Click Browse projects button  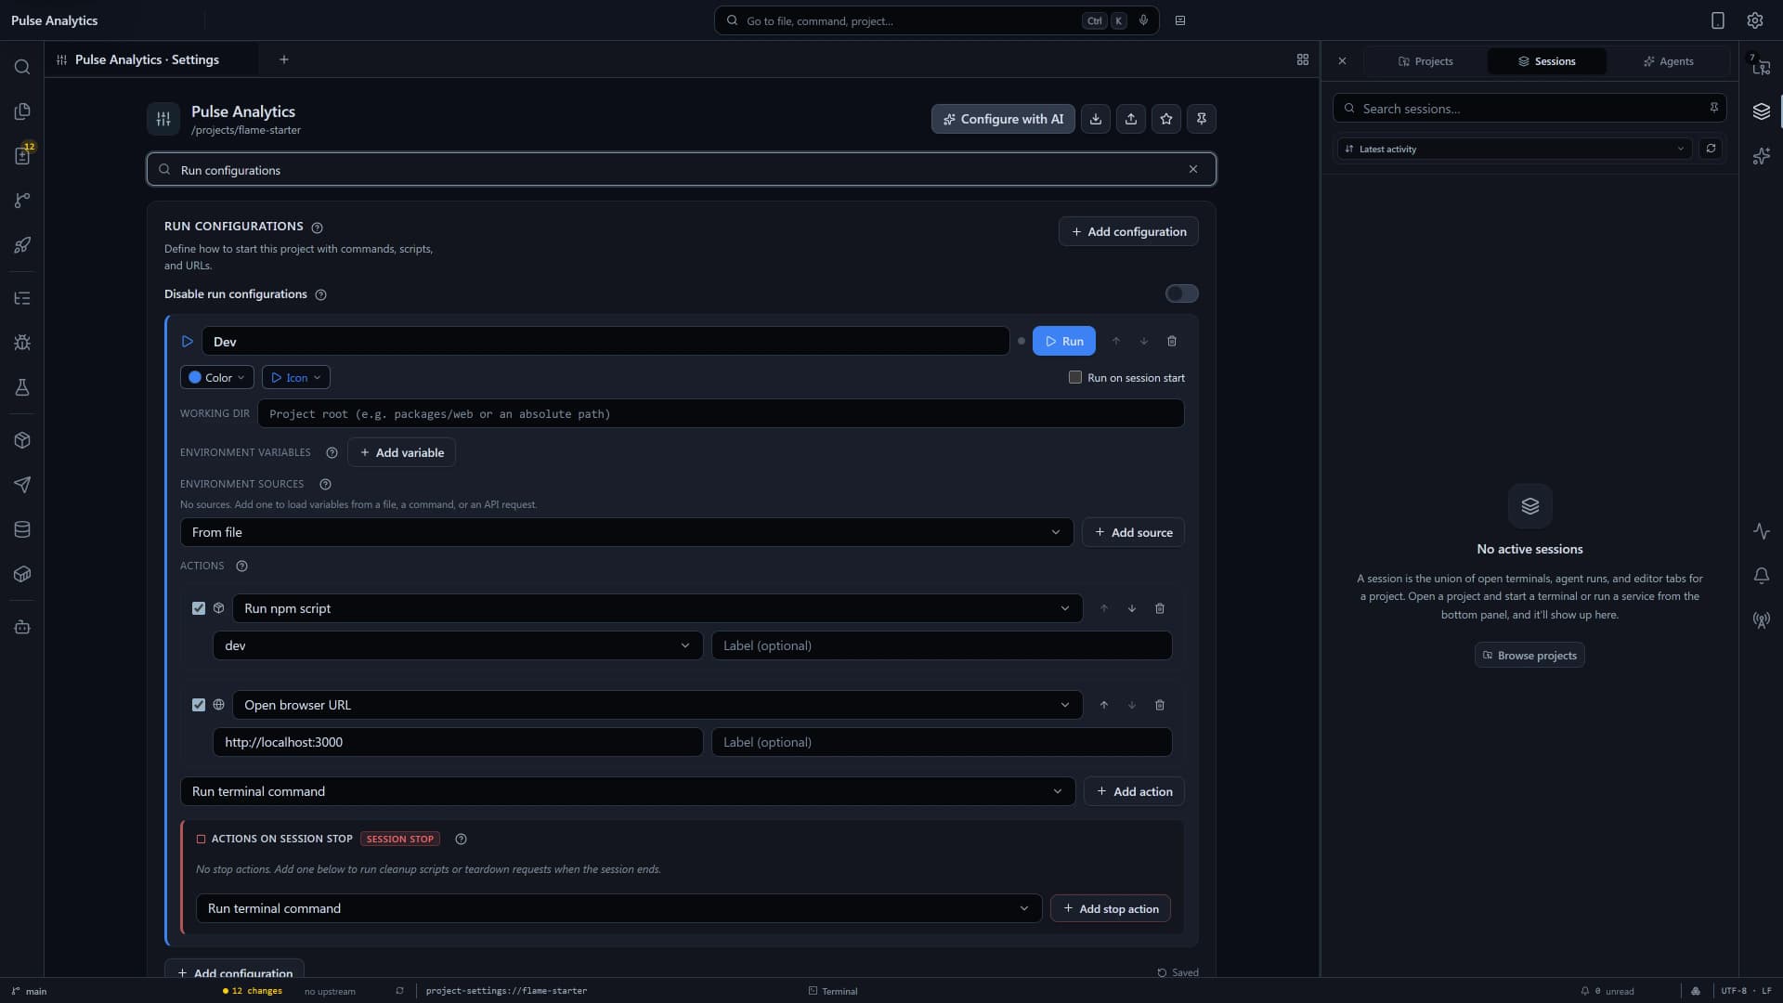pos(1529,656)
